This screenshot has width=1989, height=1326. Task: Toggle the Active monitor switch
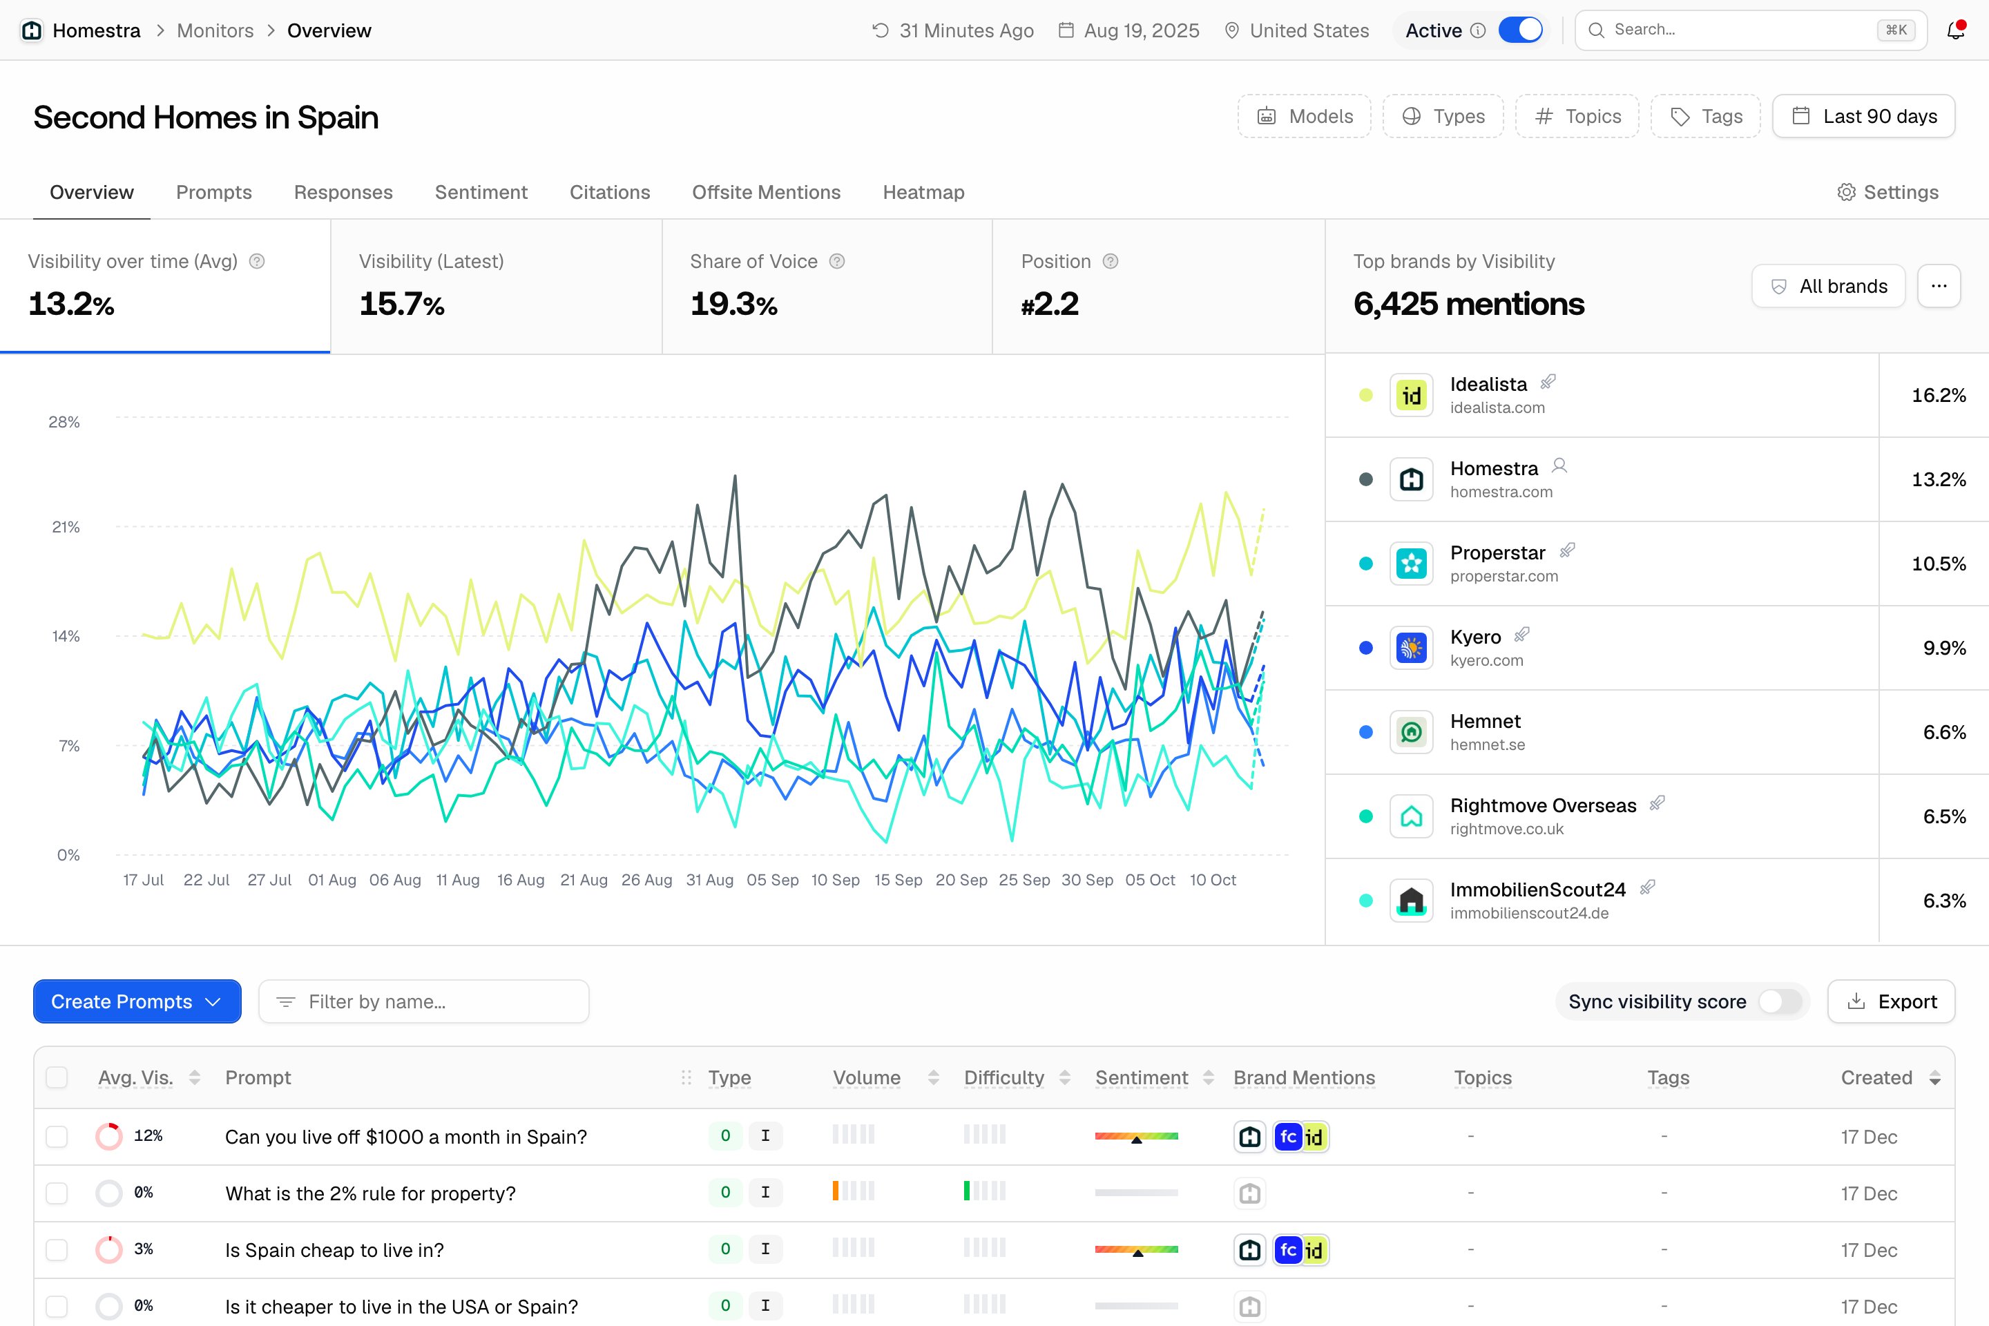[1519, 30]
